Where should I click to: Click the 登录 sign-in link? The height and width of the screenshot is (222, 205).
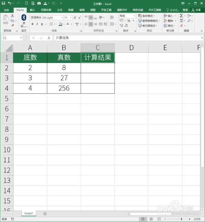click(185, 10)
